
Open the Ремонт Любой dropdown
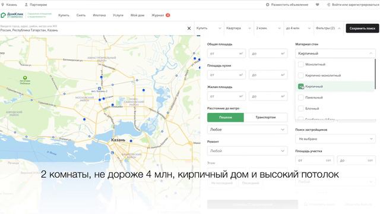pyautogui.click(x=247, y=151)
